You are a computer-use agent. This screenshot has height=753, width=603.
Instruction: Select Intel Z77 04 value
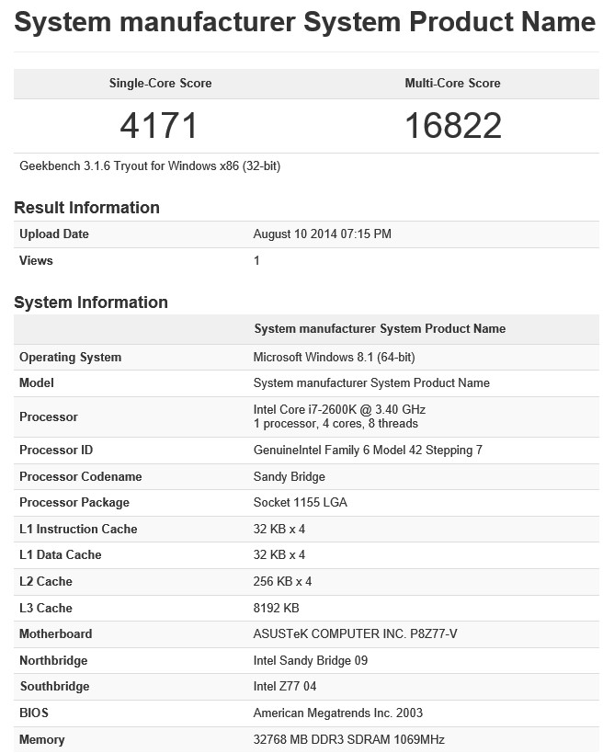(285, 686)
